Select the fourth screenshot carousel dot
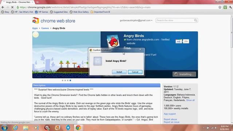 pos(70,80)
